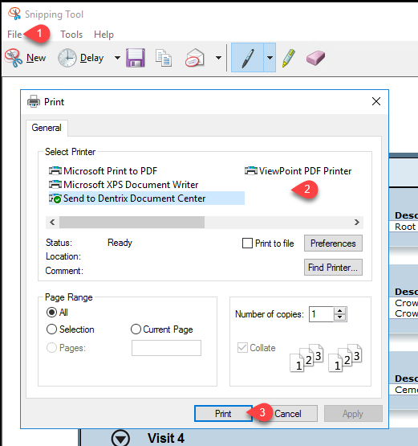
Task: Click the Preferences button
Action: click(x=333, y=243)
